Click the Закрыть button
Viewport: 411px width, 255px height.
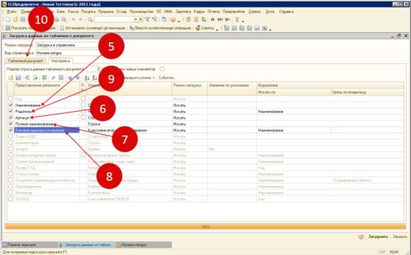400,236
